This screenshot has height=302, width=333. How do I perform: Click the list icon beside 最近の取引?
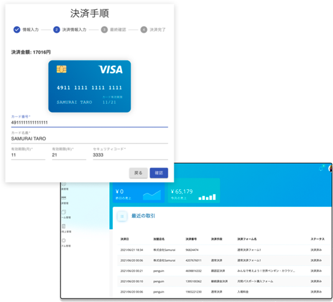[122, 216]
